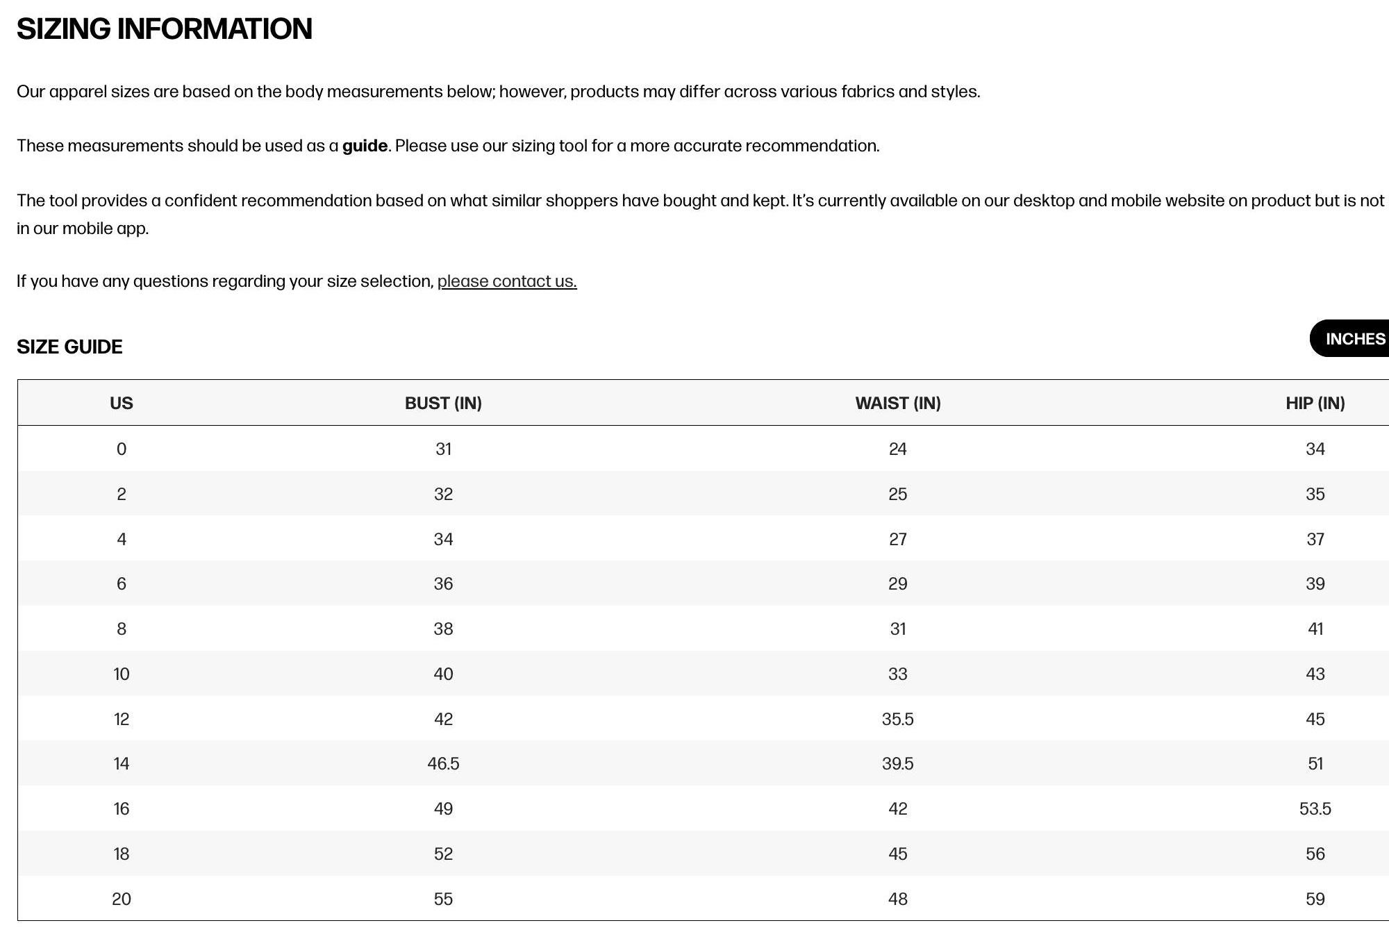This screenshot has height=939, width=1389.
Task: Select the US size 14 cell
Action: tap(122, 764)
